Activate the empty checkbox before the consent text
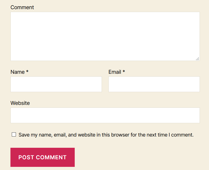Image resolution: width=209 pixels, height=170 pixels. click(x=14, y=134)
